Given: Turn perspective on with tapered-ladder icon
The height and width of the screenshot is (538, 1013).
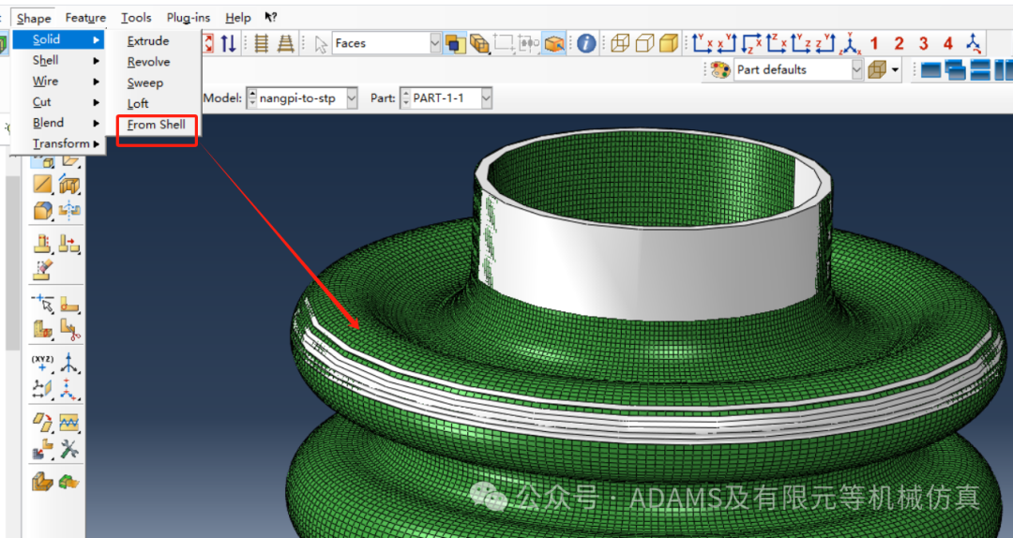Looking at the screenshot, I should [x=285, y=43].
